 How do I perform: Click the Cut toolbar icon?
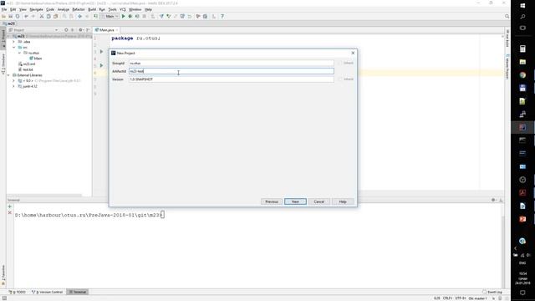tap(42, 17)
